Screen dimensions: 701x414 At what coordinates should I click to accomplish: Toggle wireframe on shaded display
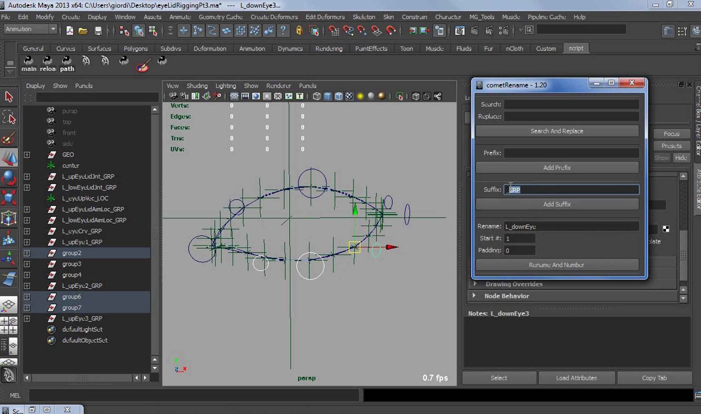click(x=339, y=96)
